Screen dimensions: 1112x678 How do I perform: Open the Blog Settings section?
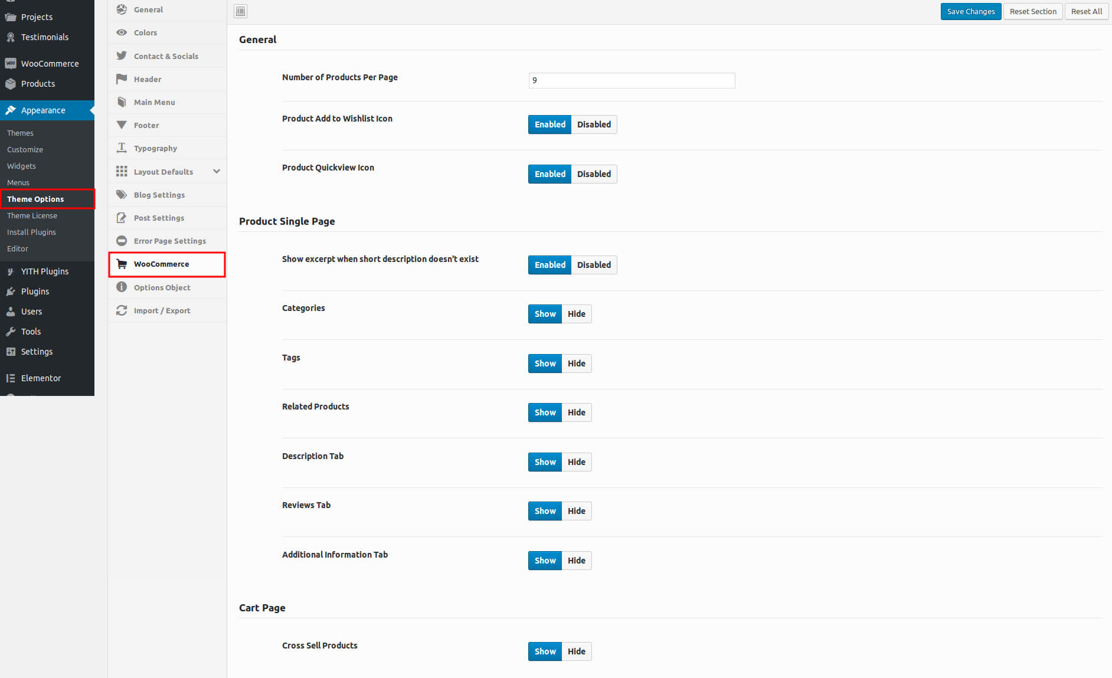(168, 195)
